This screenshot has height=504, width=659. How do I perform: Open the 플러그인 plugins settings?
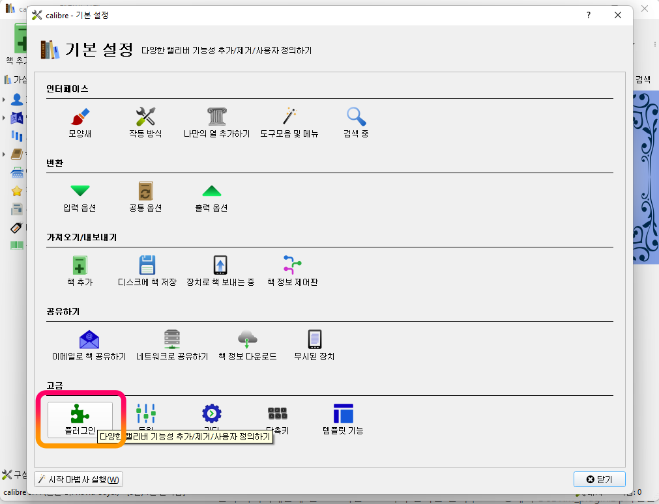click(80, 419)
